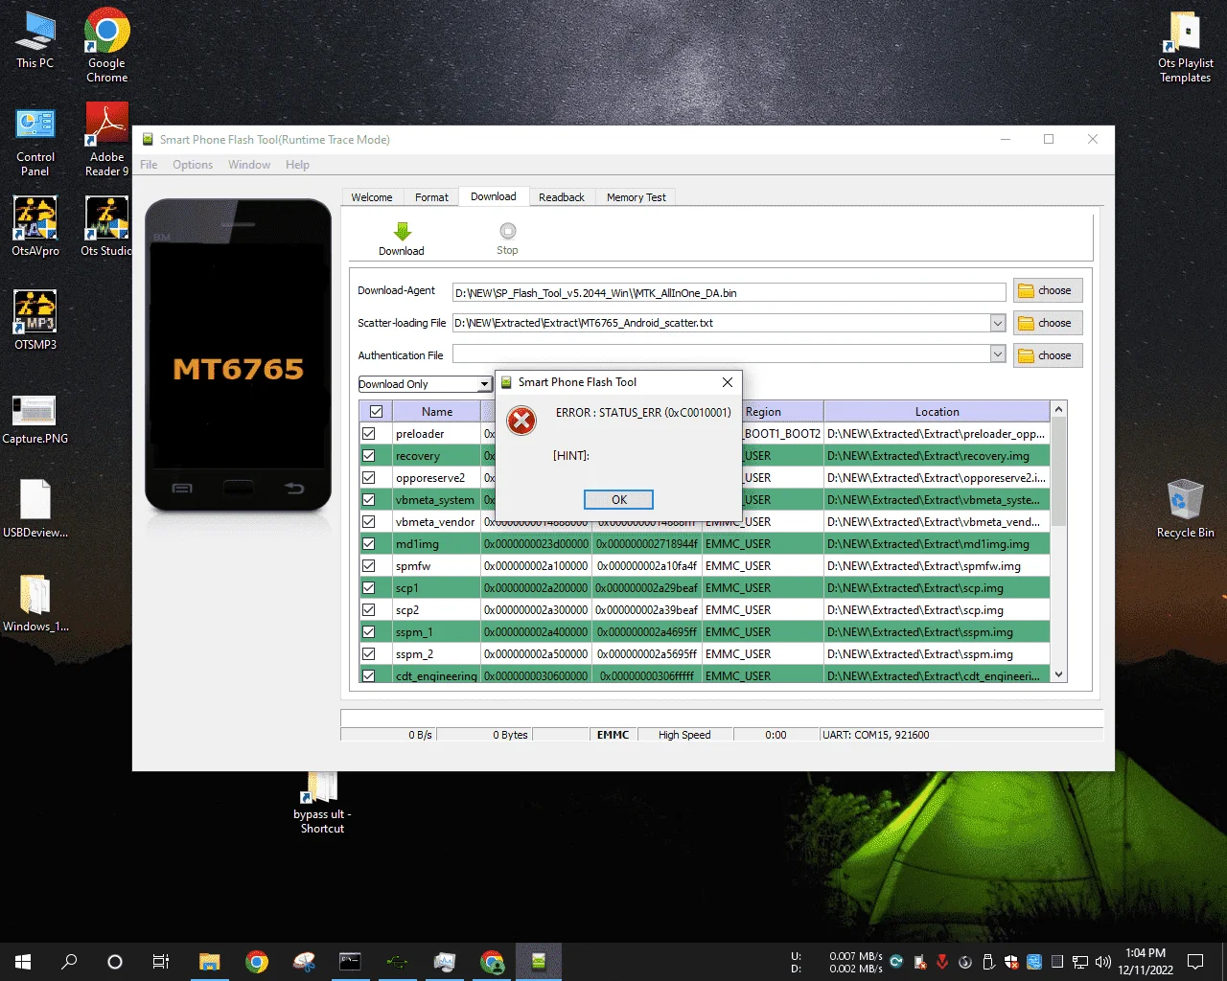Screen dimensions: 1227x981
Task: Open the Windows Security tray shield icon
Action: click(1011, 962)
